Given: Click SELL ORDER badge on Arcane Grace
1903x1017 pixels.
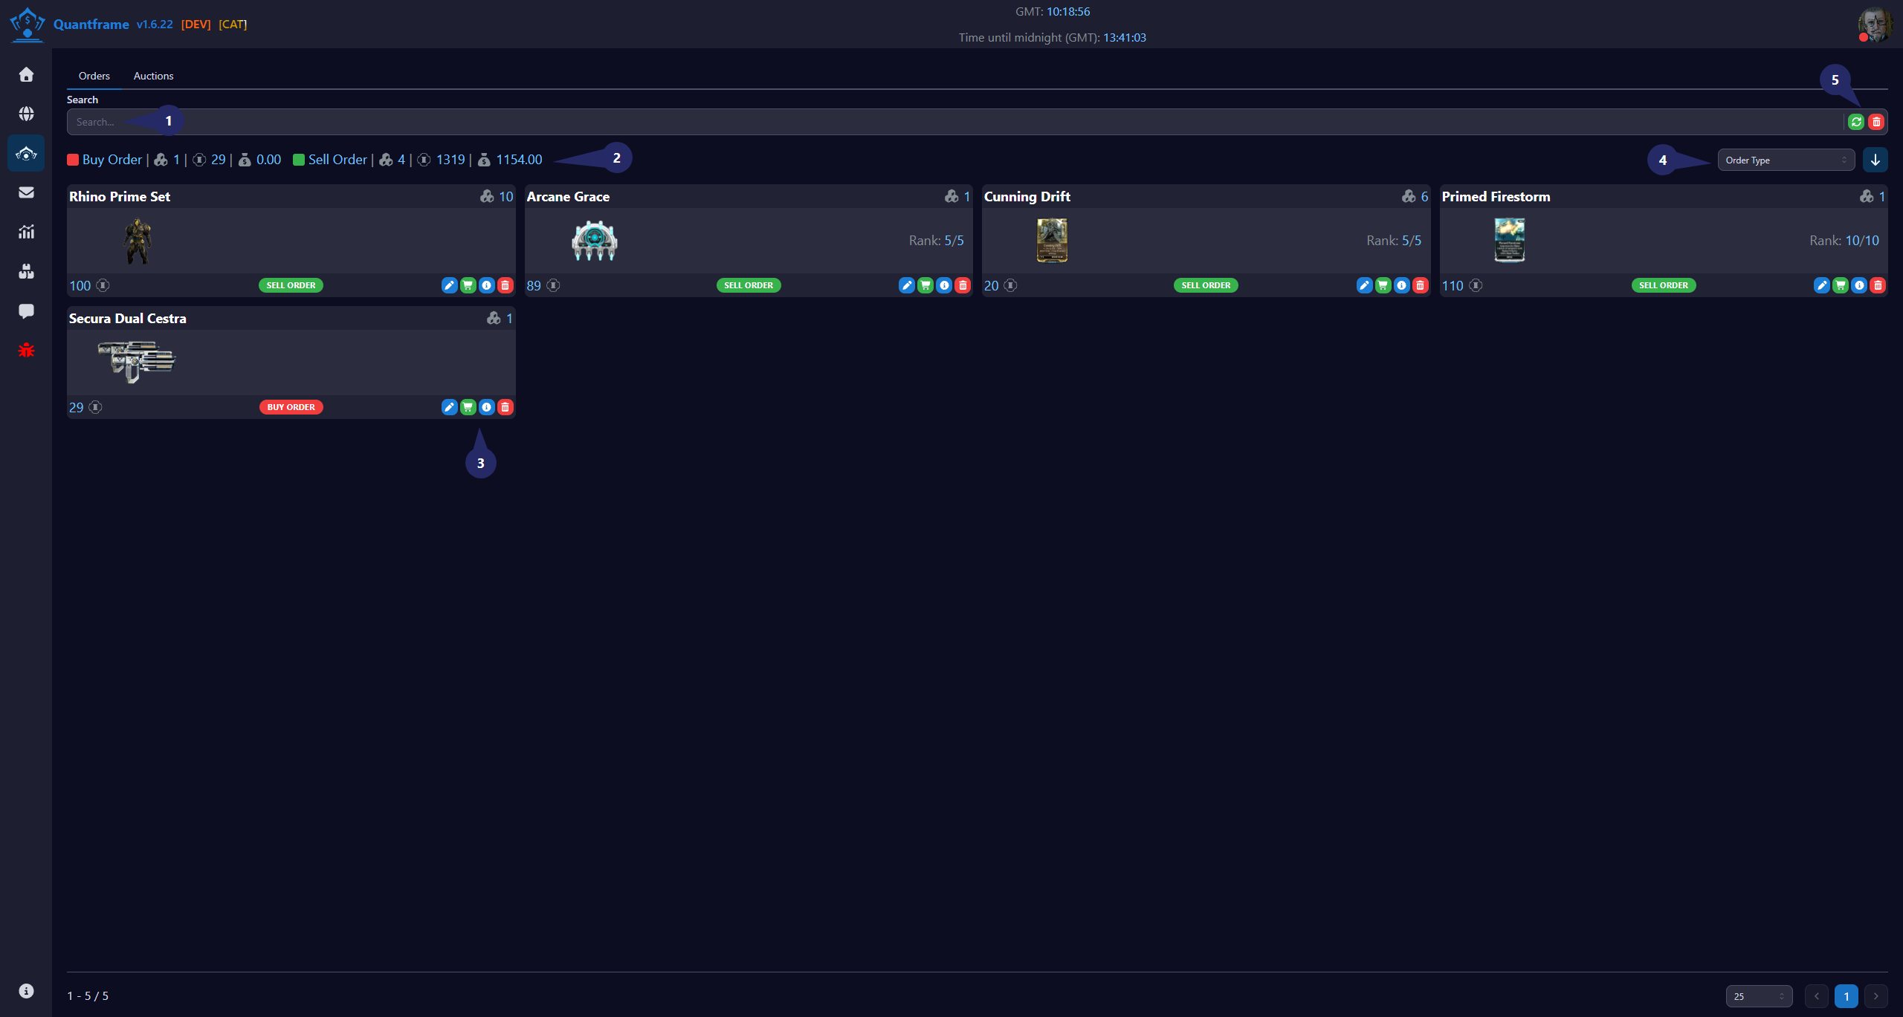Looking at the screenshot, I should 749,285.
